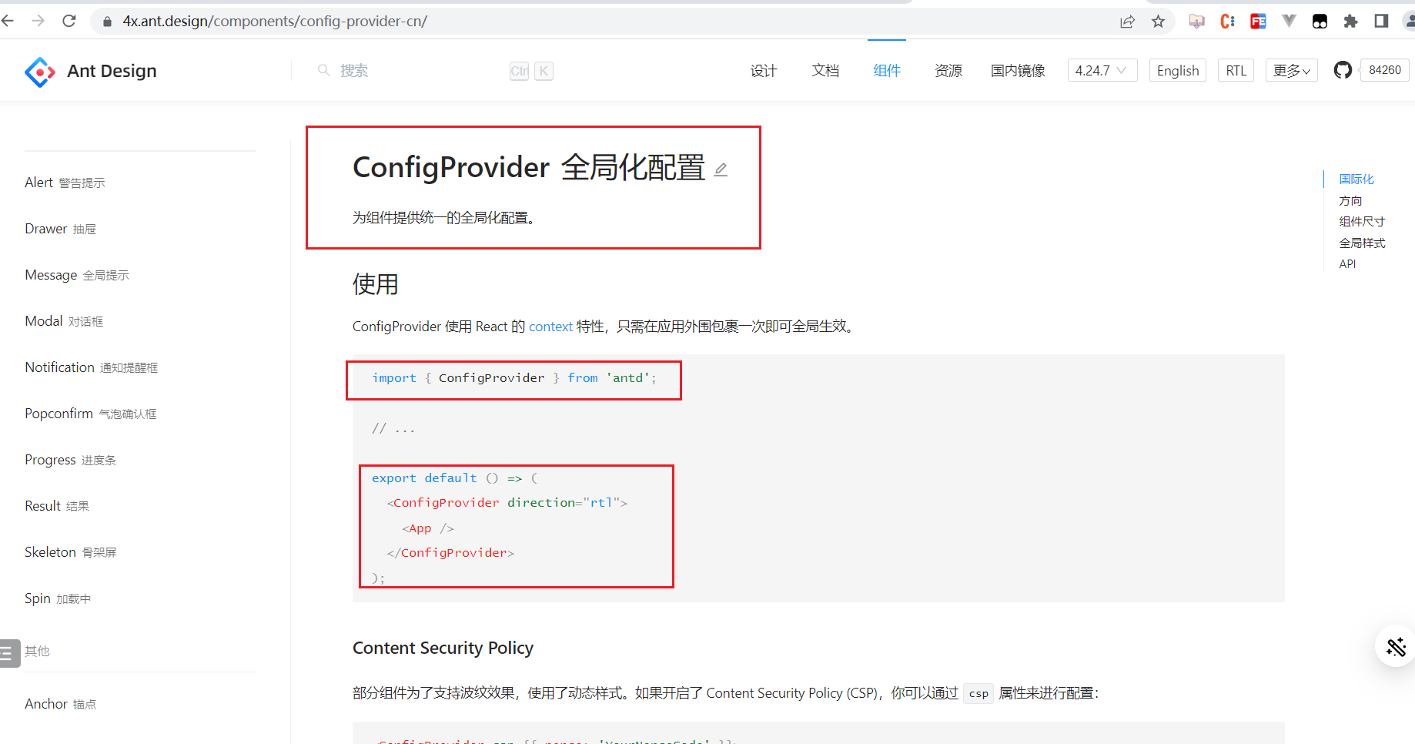This screenshot has height=744, width=1415.
Task: Open the browser extensions puzzle icon
Action: 1350,22
